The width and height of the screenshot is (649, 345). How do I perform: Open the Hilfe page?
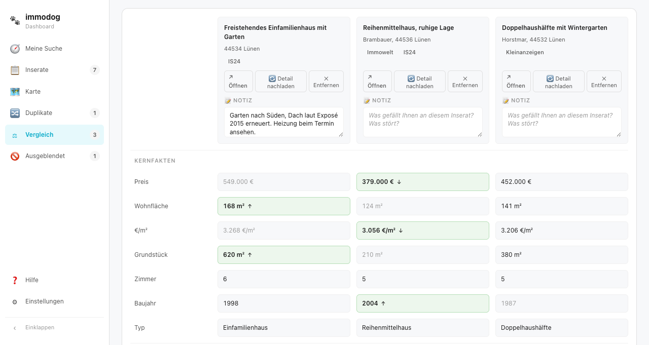point(55,280)
